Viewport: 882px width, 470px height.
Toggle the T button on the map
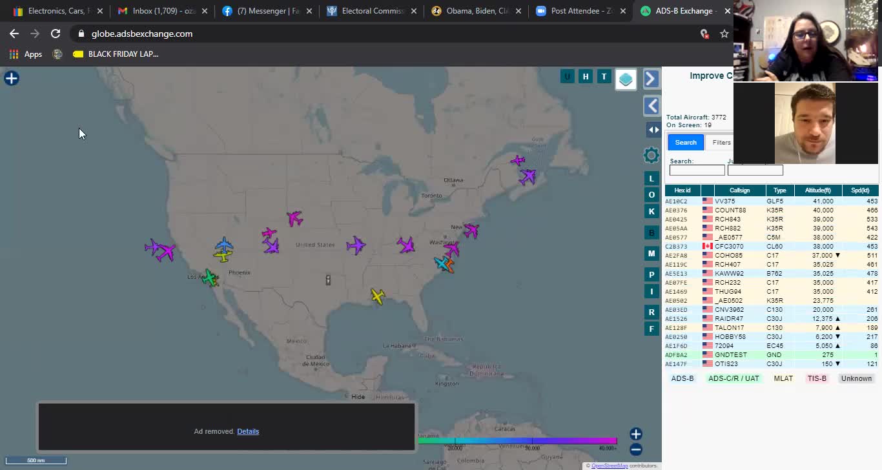(604, 77)
